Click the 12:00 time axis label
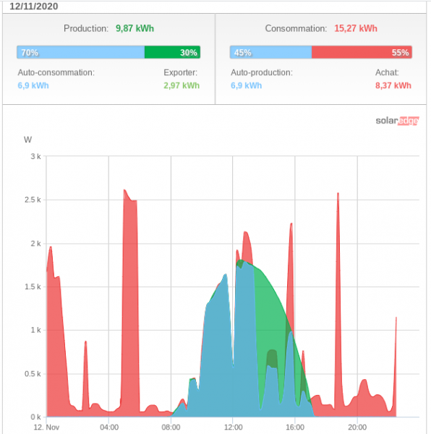Viewport: 431px width, 434px height. [233, 427]
